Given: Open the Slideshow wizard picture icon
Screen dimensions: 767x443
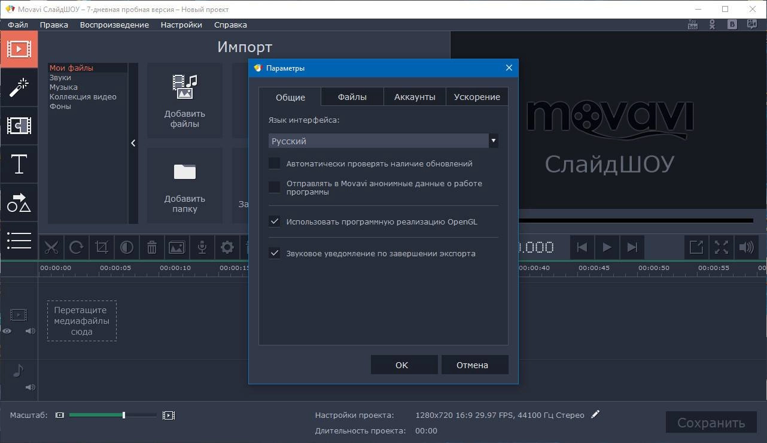Looking at the screenshot, I should coord(177,247).
